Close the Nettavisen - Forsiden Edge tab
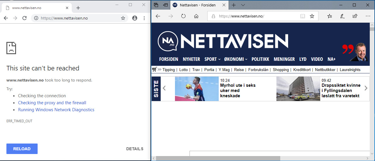The image size is (375, 161). [224, 5]
